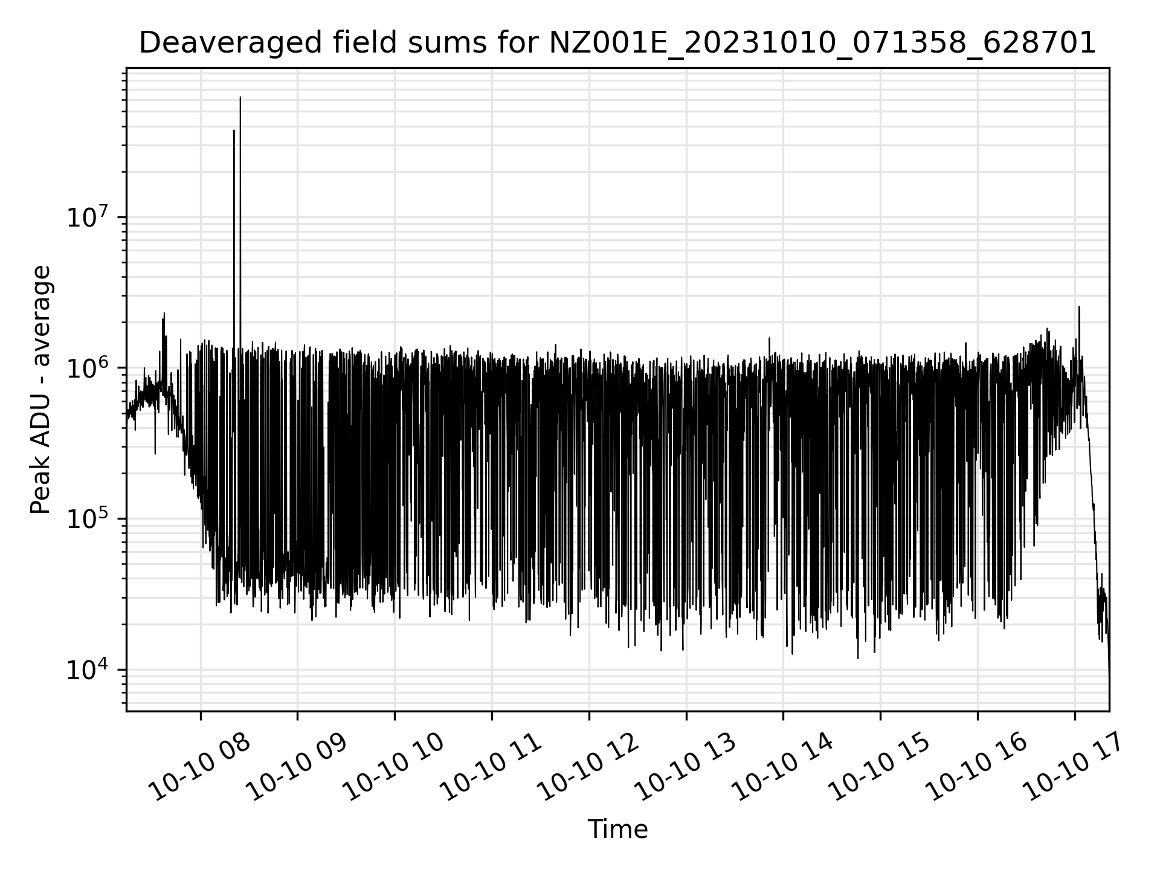Click the '10-10 11' x-axis tick label
Screen dimensions: 1160x870
pyautogui.click(x=492, y=767)
